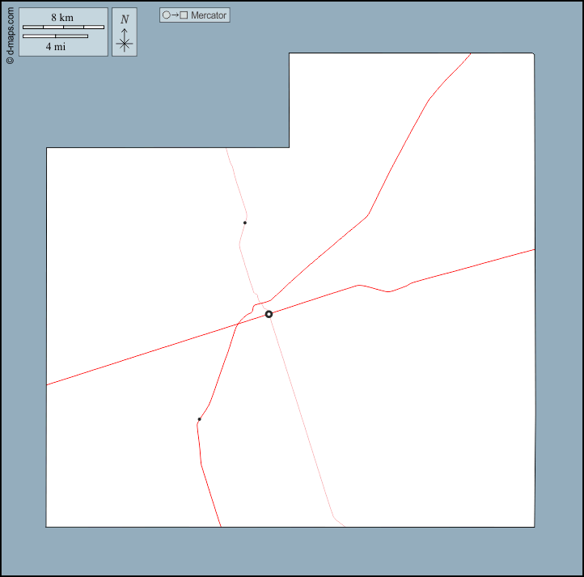
Task: Click the west end of the east-west road
Action: 48,384
